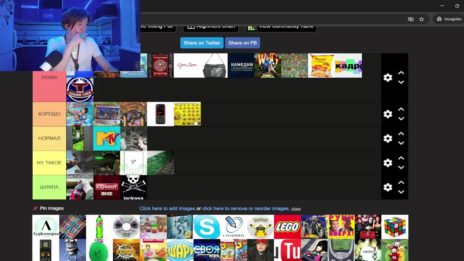Open the Alignment Chart button
The width and height of the screenshot is (464, 261).
pyautogui.click(x=211, y=28)
